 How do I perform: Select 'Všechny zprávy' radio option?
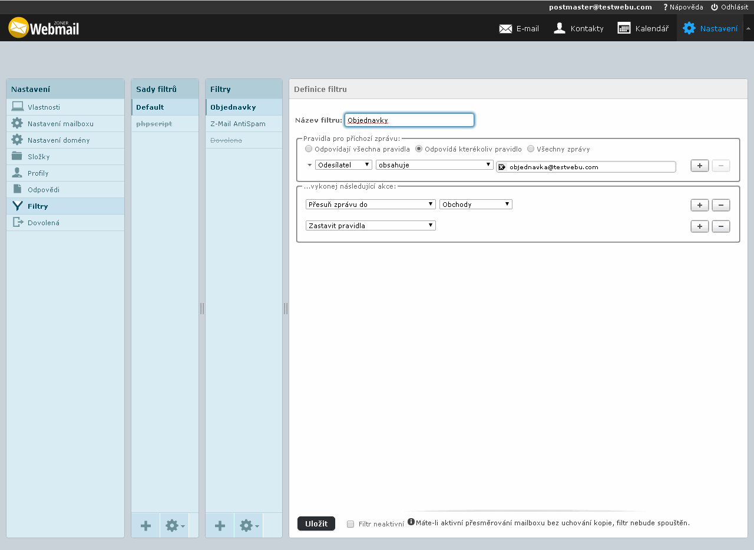pyautogui.click(x=531, y=149)
